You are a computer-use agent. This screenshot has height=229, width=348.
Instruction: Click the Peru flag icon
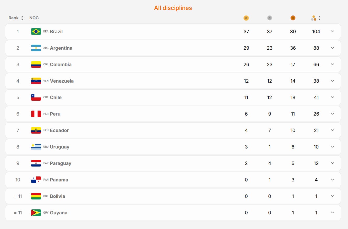tap(36, 114)
